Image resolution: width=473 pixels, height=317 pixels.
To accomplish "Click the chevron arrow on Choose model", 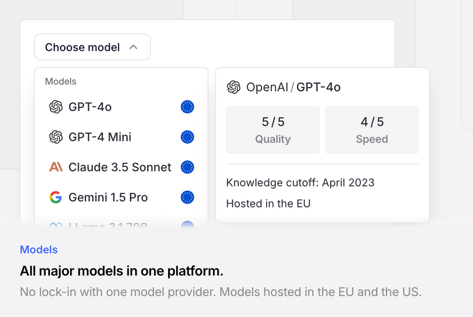I will click(x=133, y=47).
